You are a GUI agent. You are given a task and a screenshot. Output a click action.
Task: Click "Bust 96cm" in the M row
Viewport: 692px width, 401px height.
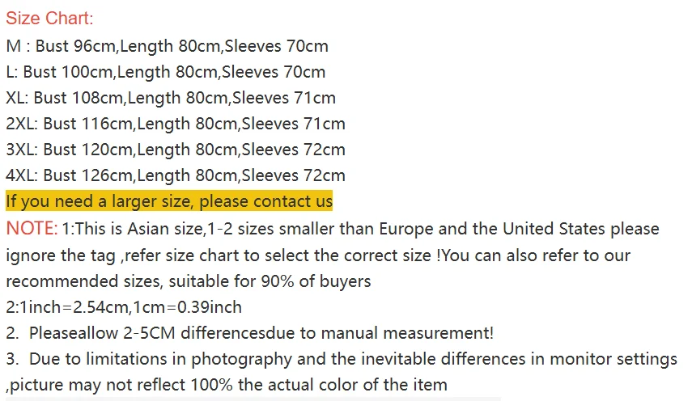[x=75, y=46]
